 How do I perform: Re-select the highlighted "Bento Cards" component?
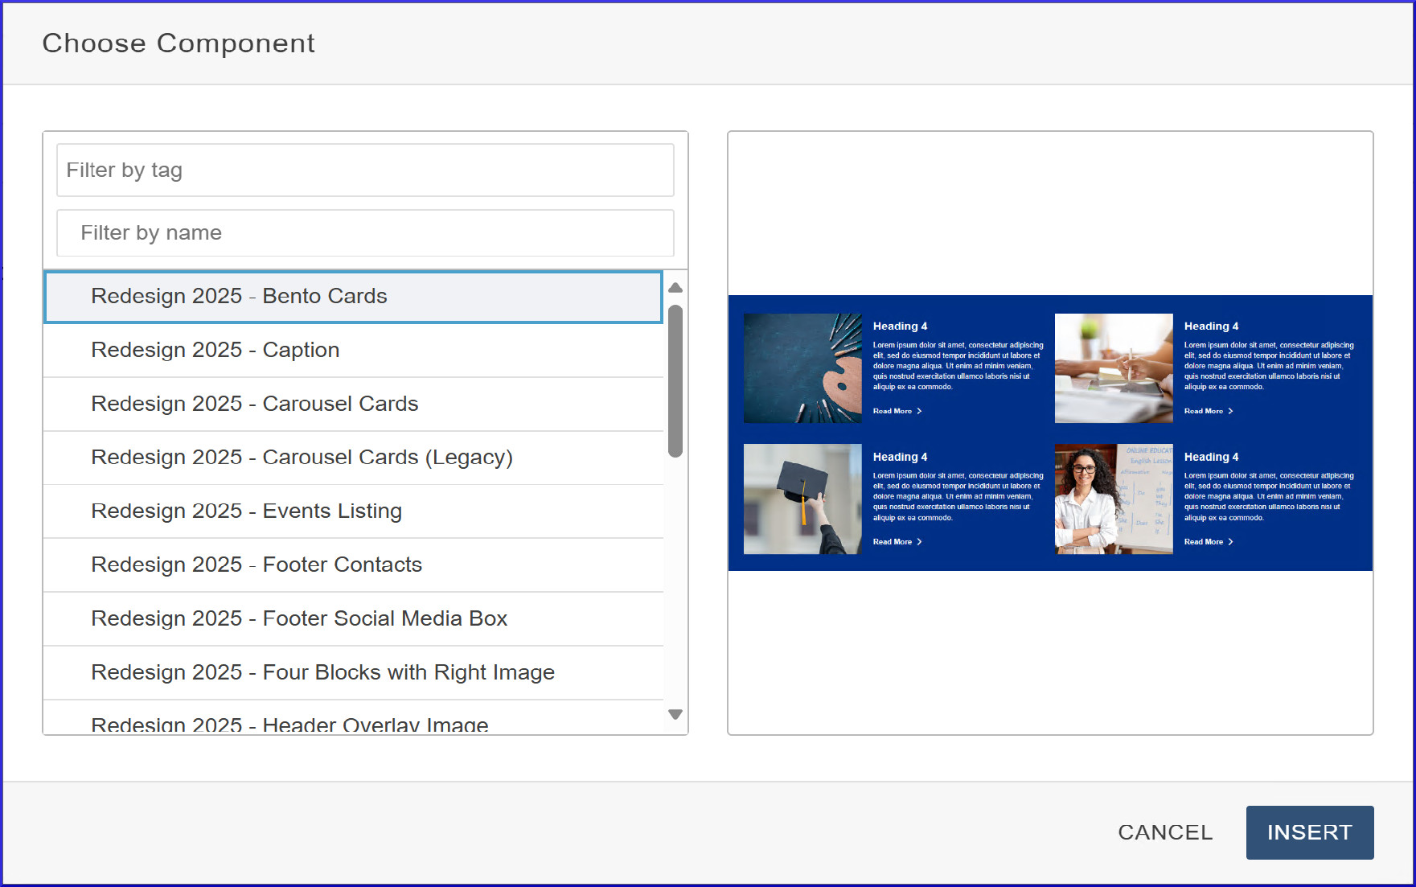239,296
